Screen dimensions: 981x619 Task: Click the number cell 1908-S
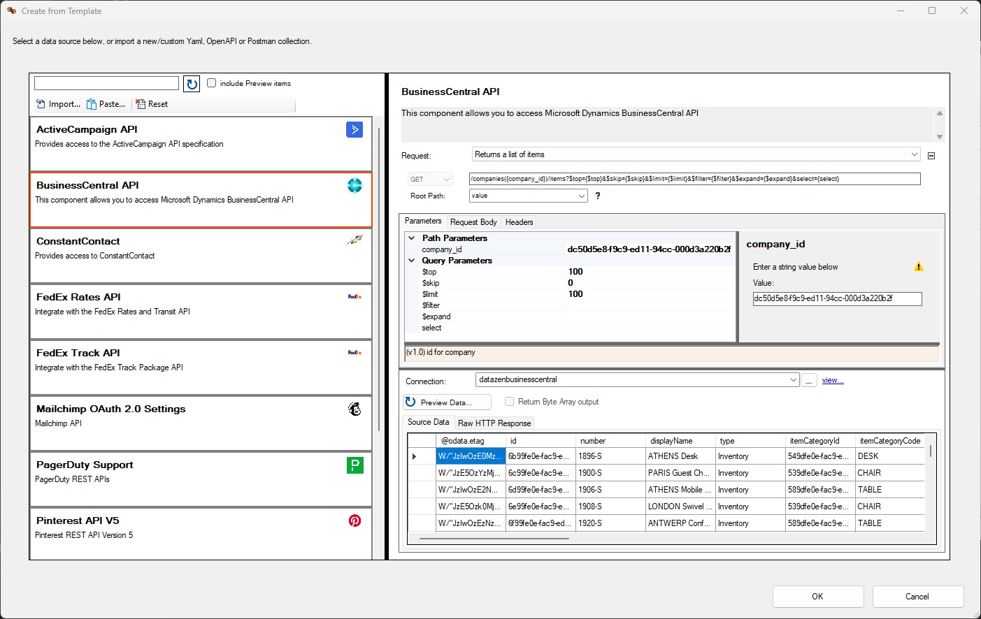click(x=610, y=507)
